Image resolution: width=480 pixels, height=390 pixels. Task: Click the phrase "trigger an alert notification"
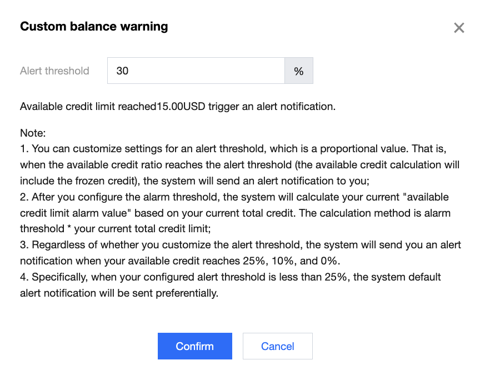tap(272, 106)
